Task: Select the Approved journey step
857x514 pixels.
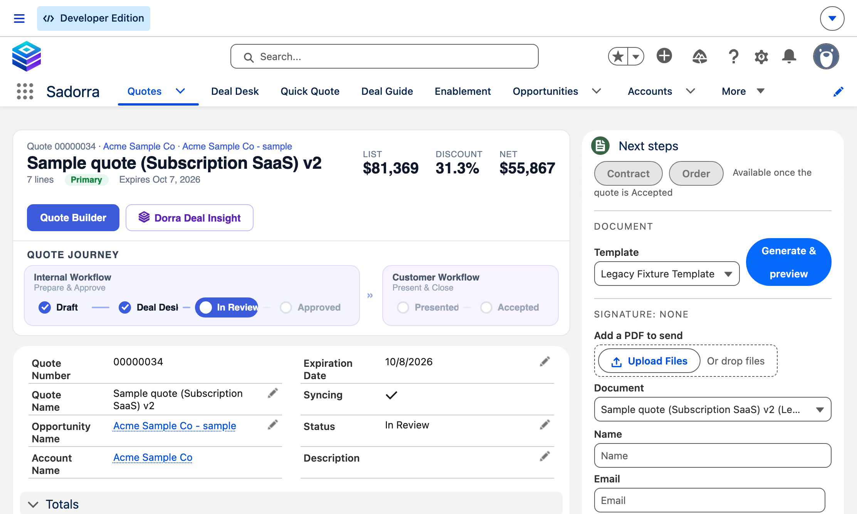Action: coord(311,307)
